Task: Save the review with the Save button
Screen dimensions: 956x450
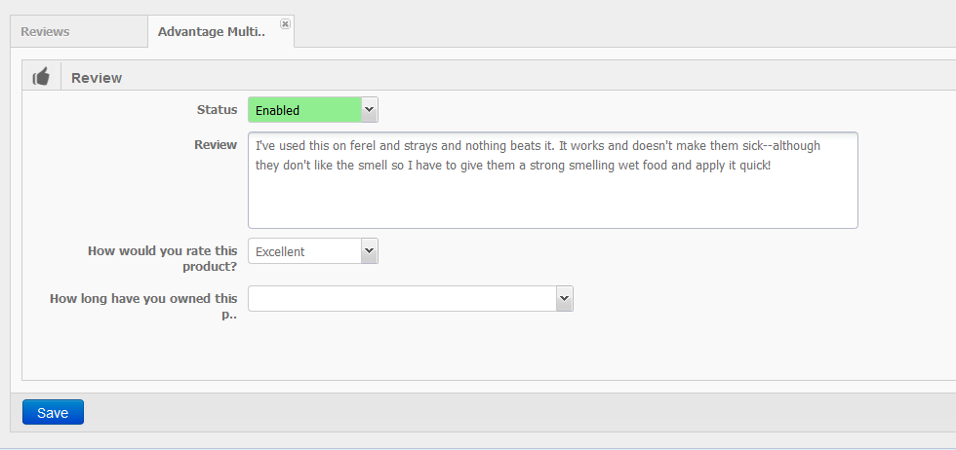Action: [53, 412]
